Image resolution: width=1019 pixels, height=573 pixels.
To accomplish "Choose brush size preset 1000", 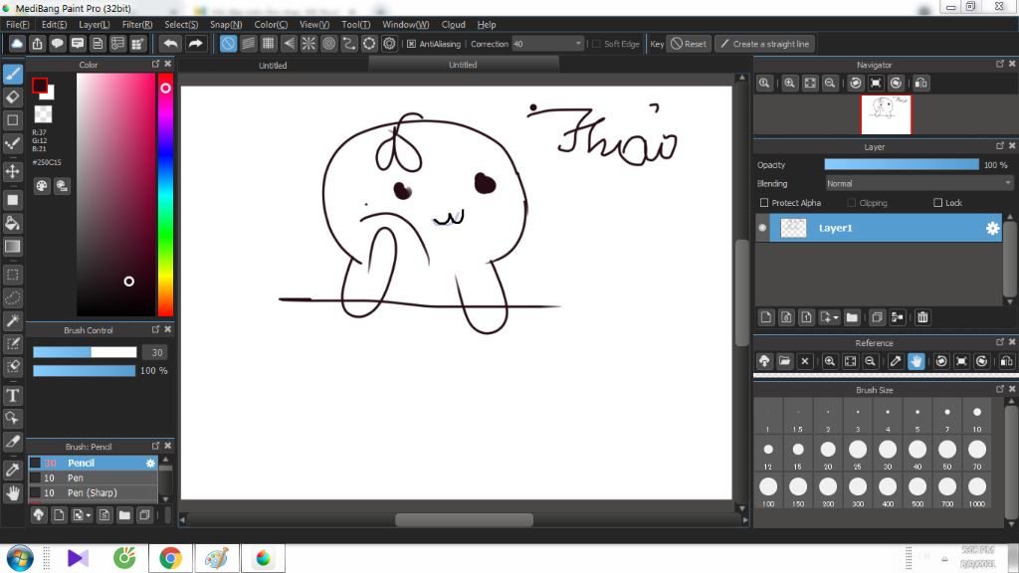I will click(x=977, y=491).
